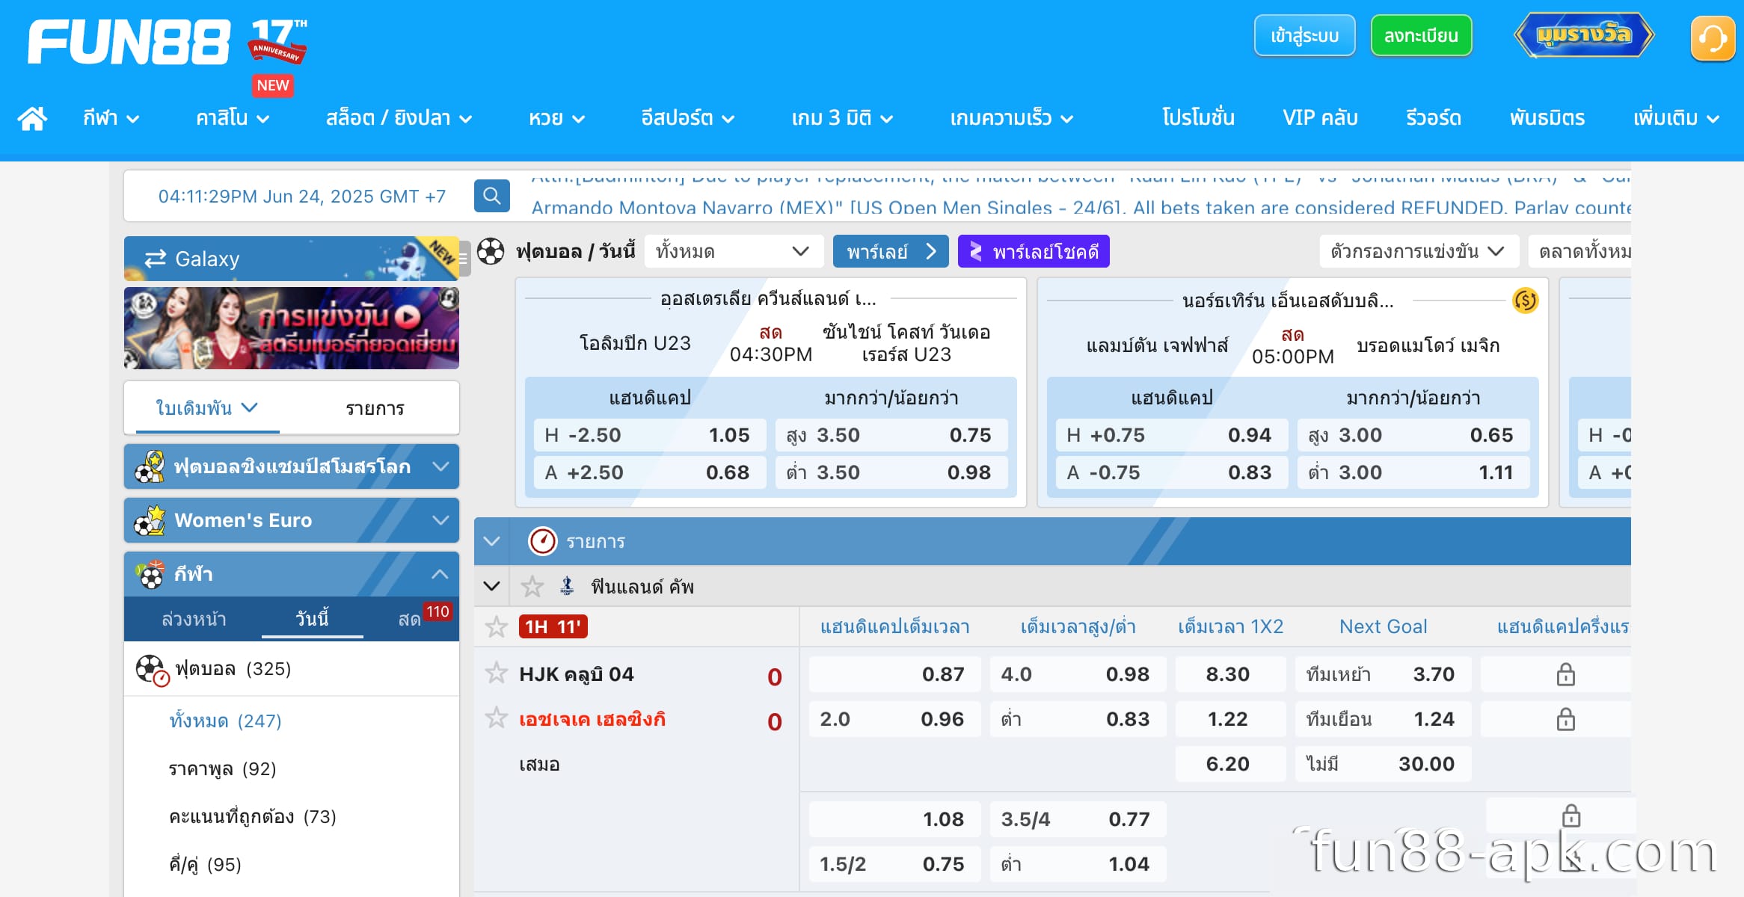
Task: Open the rewards corner badge
Action: pyautogui.click(x=1583, y=35)
